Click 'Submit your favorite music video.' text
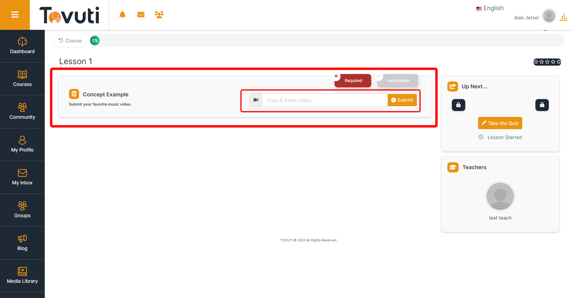573x298 pixels. pyautogui.click(x=100, y=104)
